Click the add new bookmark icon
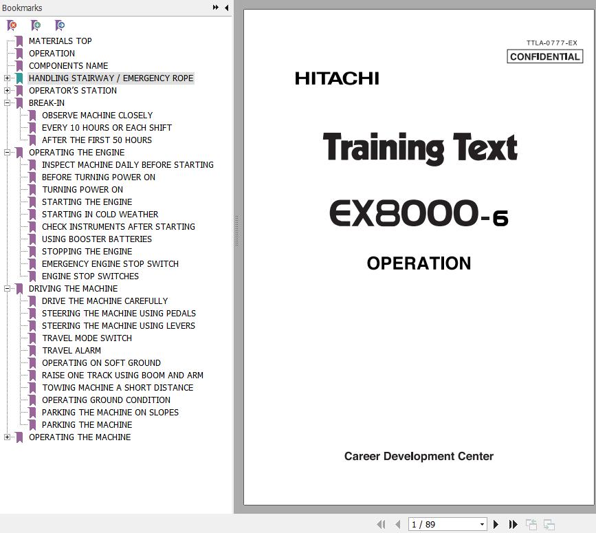Image resolution: width=596 pixels, height=533 pixels. (36, 25)
